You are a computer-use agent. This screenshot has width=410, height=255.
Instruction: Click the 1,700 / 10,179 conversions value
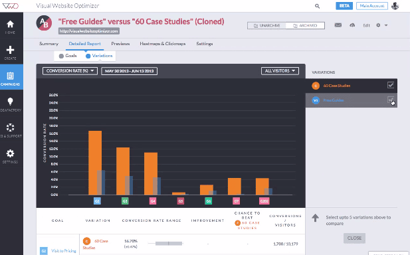286,244
